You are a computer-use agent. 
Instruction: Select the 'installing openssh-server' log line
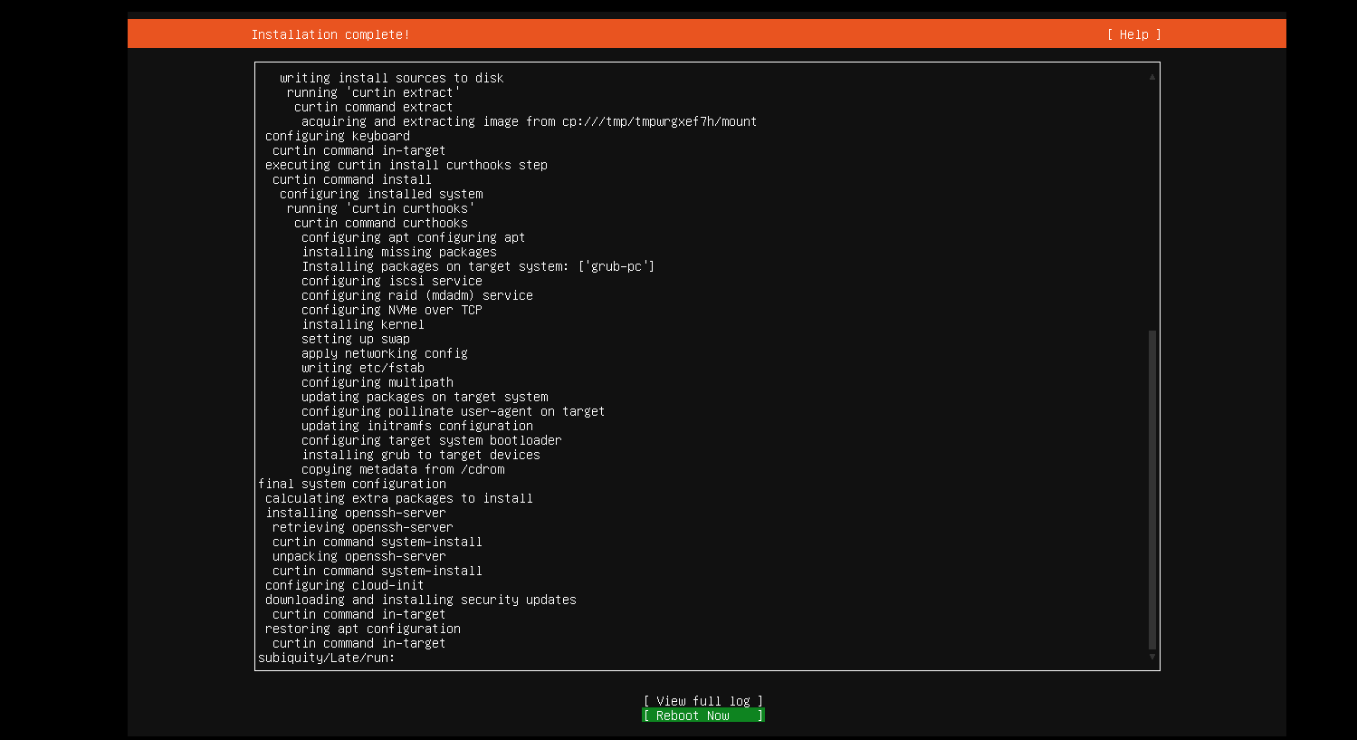pos(356,513)
